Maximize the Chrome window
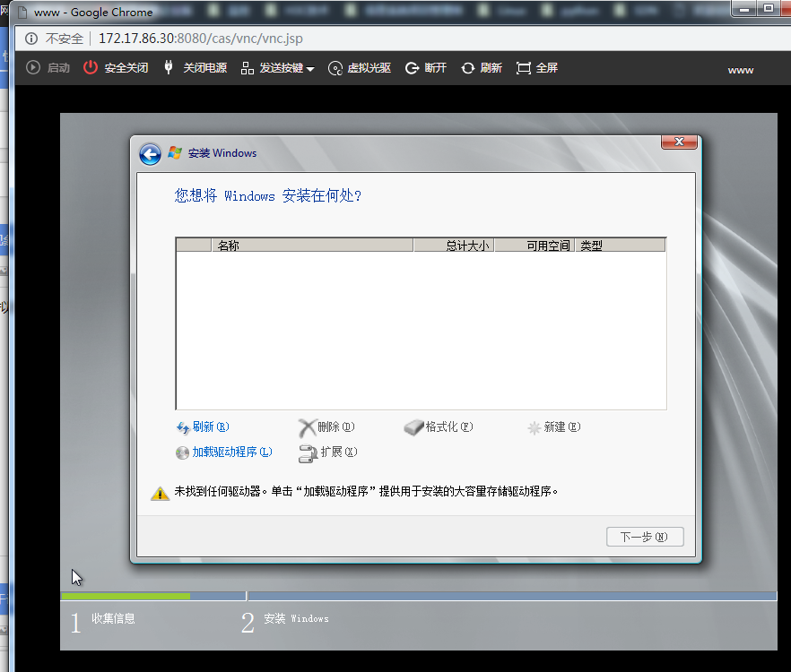Screen dimensions: 791x672 [768, 9]
